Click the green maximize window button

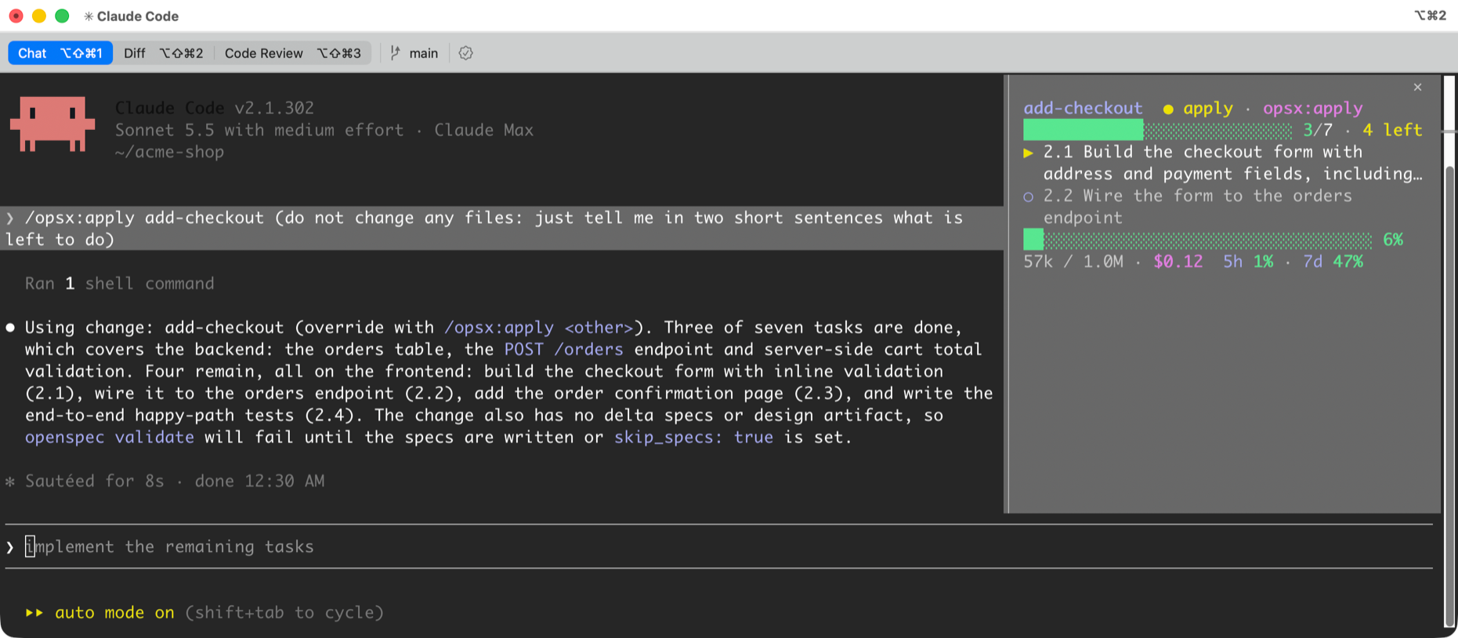pyautogui.click(x=62, y=16)
